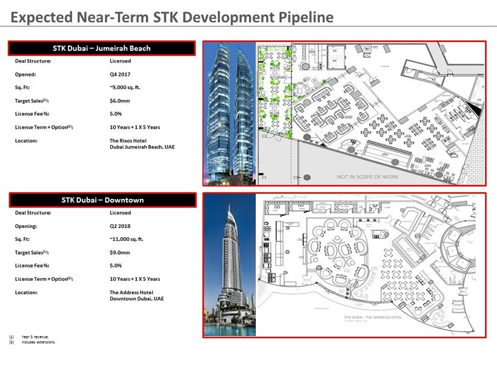
Task: Click the '~11,000 sq. ft.' size text
Action: click(126, 240)
